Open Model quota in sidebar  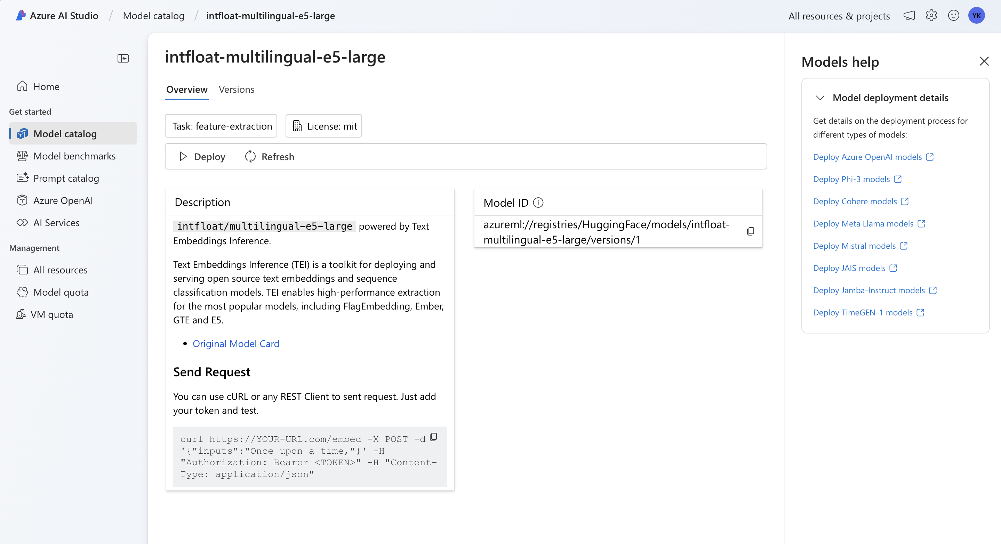coord(73,292)
